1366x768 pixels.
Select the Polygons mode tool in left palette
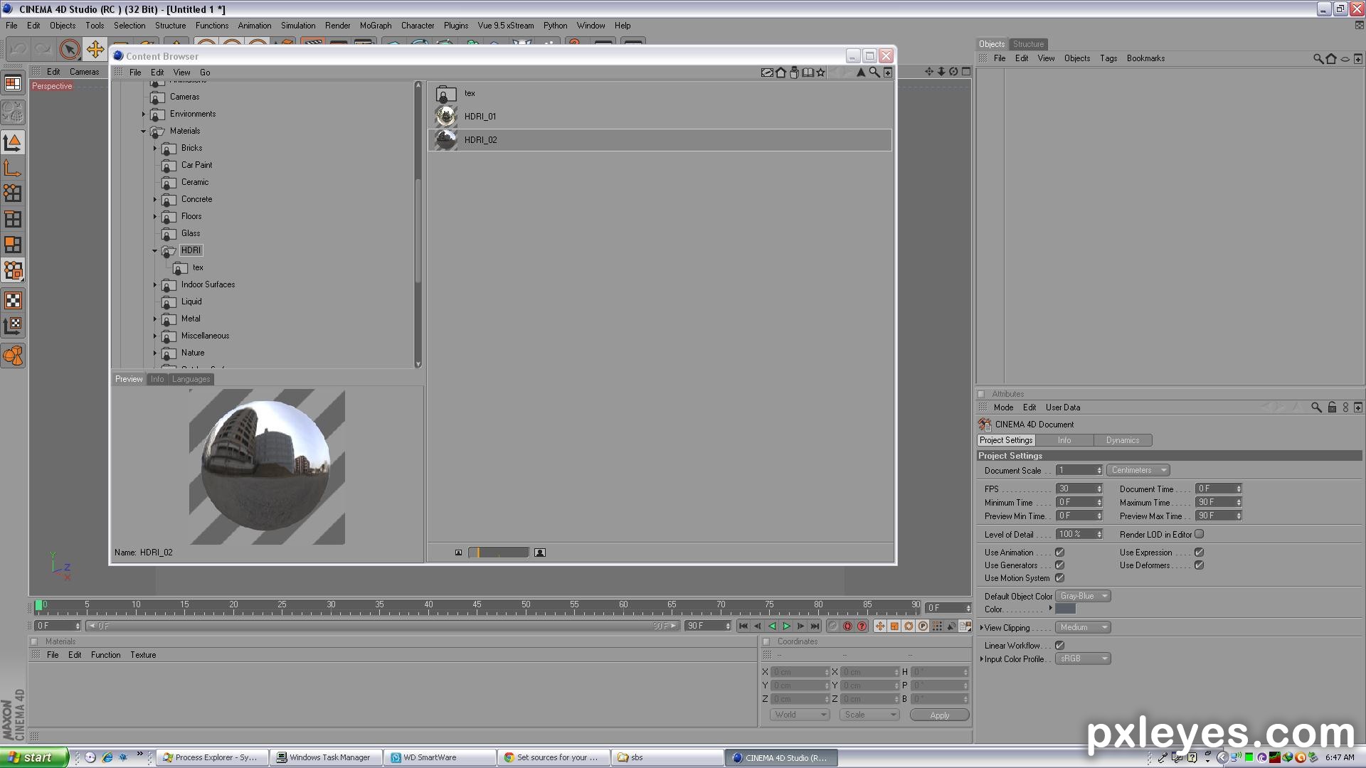tap(13, 245)
